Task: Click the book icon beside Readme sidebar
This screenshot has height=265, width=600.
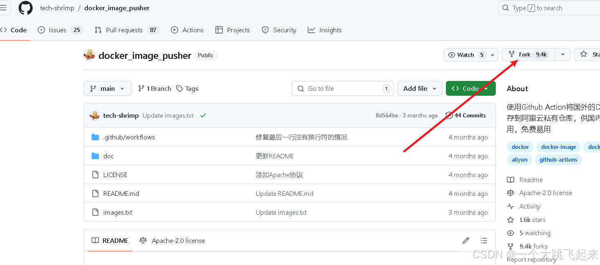Action: (510, 180)
